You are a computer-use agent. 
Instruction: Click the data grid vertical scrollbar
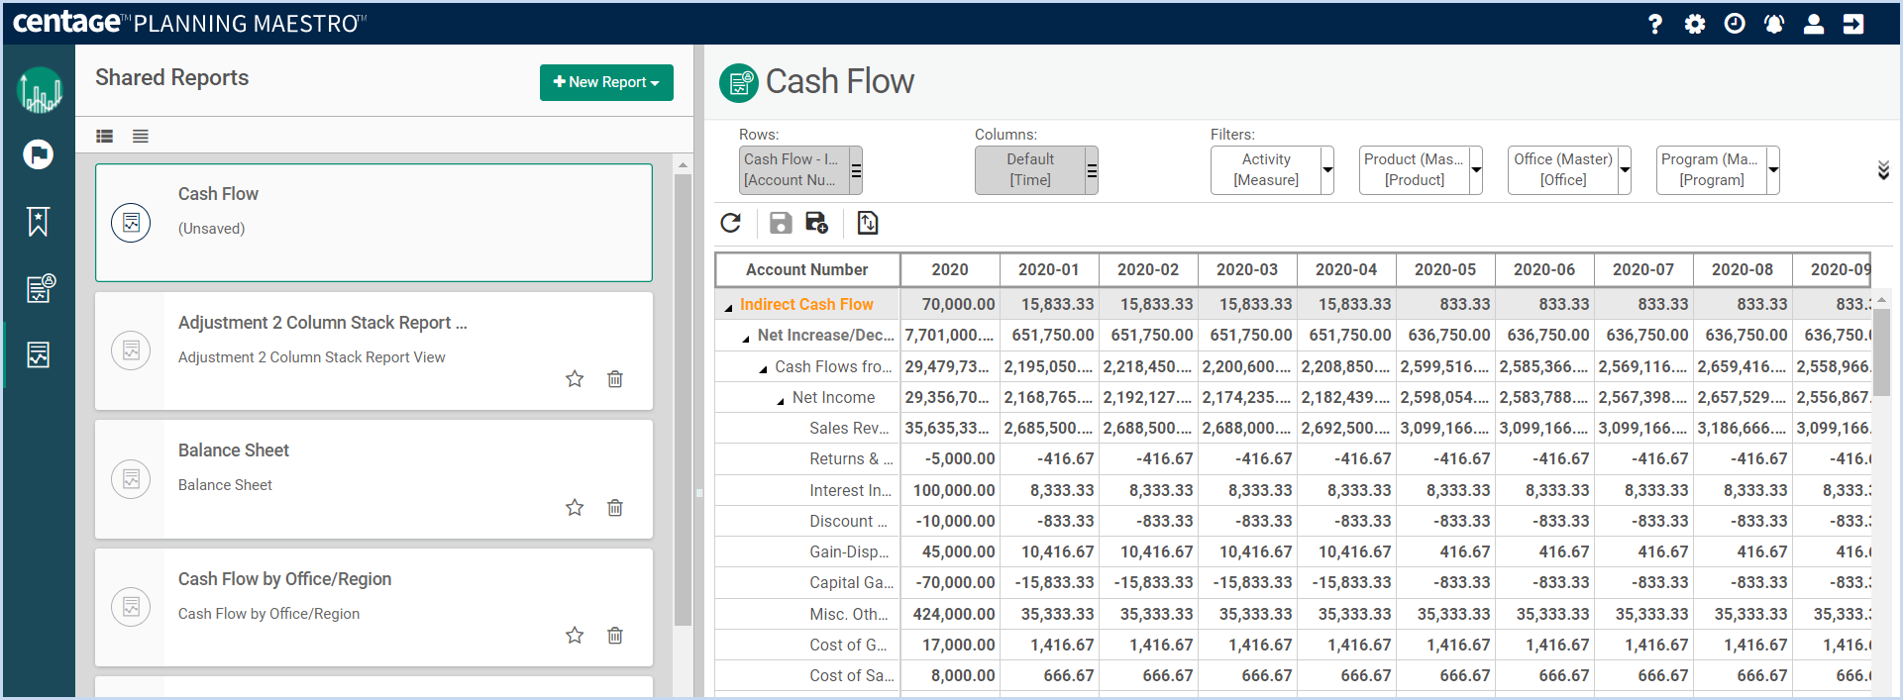click(1881, 351)
